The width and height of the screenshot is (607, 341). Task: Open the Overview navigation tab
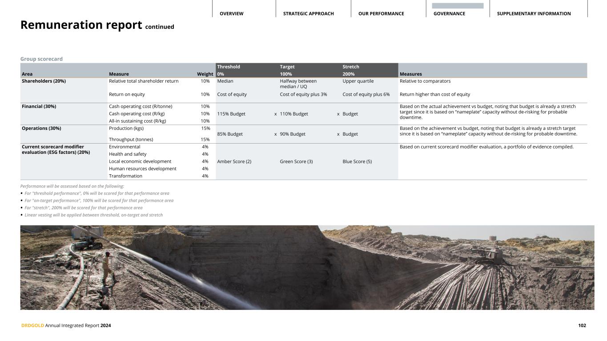231,14
